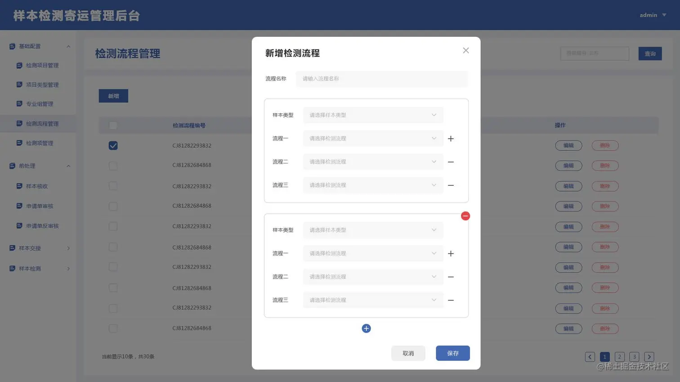The height and width of the screenshot is (382, 680).
Task: Open 样本类型 dropdown in the first sample group
Action: [x=373, y=115]
